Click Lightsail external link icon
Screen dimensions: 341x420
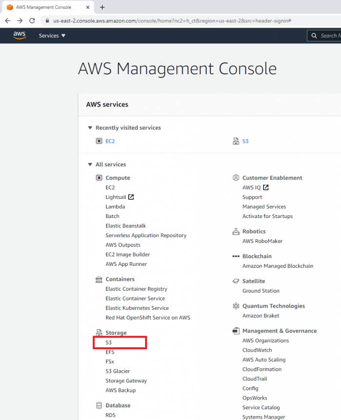click(131, 197)
